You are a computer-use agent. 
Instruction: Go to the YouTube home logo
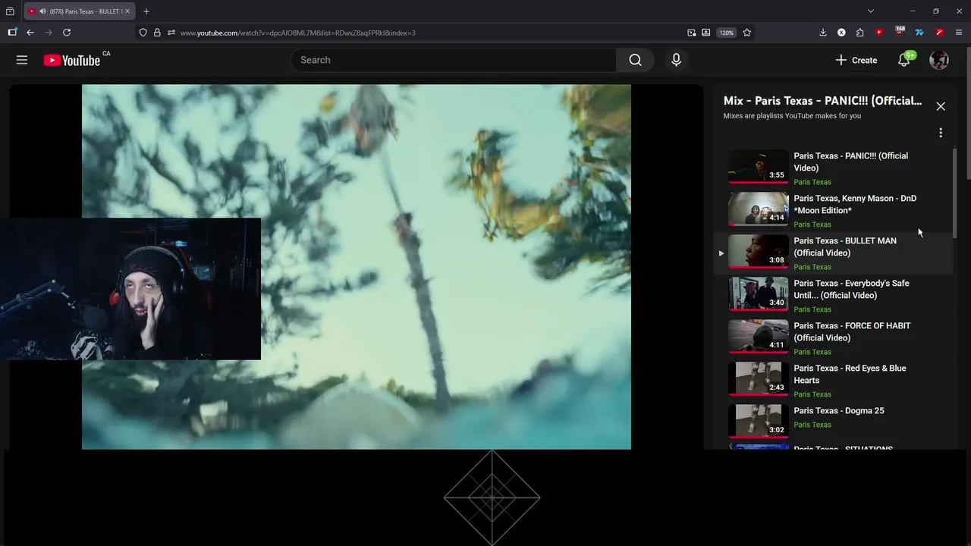(72, 60)
